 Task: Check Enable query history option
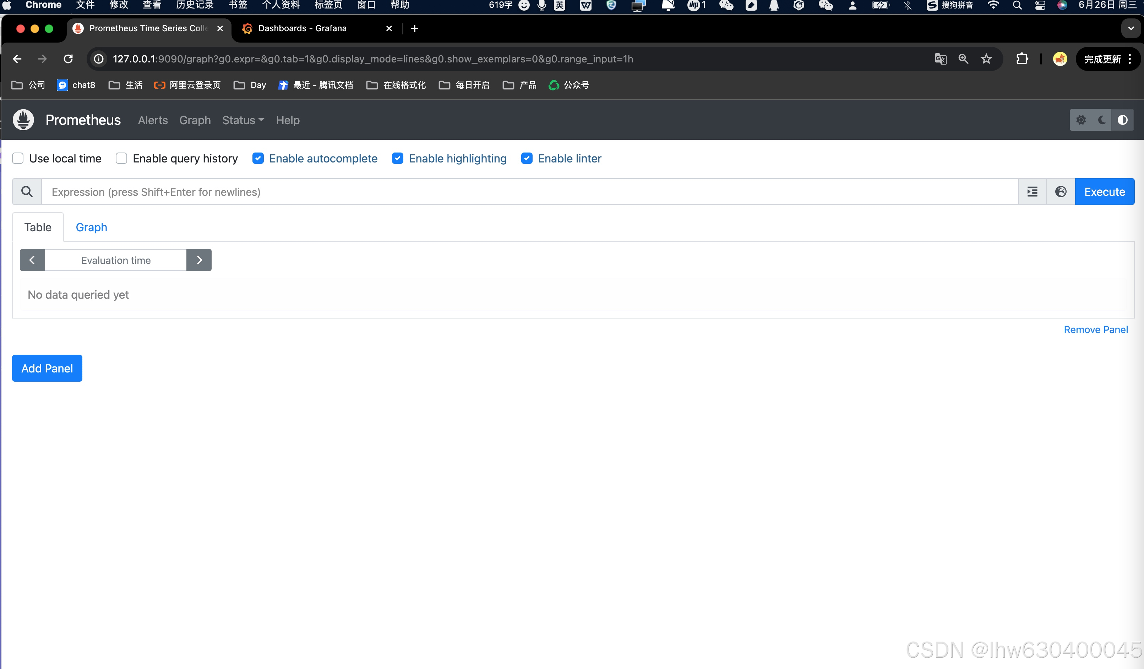click(121, 158)
